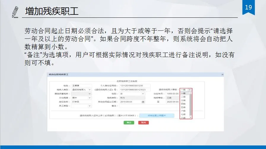
Task: Close the 修改在职残疾职工 dialog
Action: 222,74
